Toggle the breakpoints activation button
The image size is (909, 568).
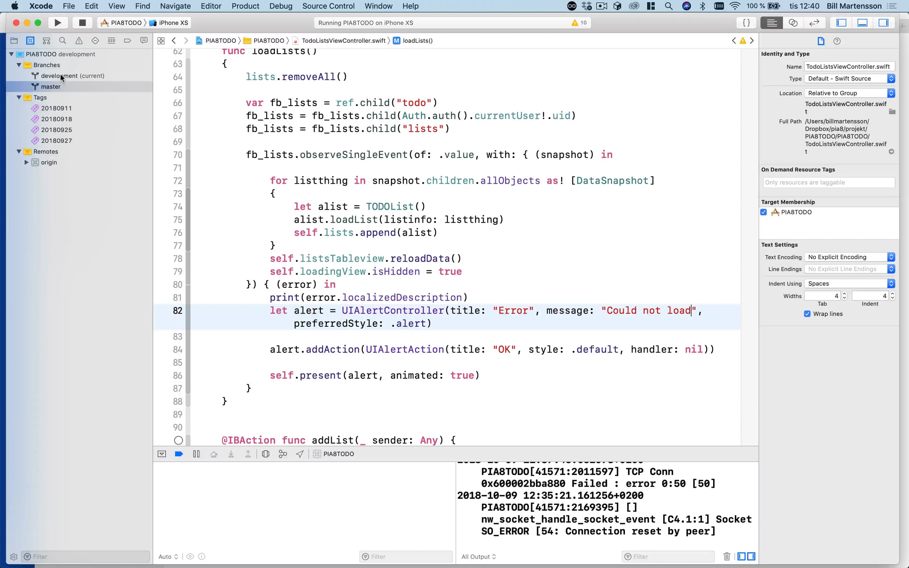179,454
